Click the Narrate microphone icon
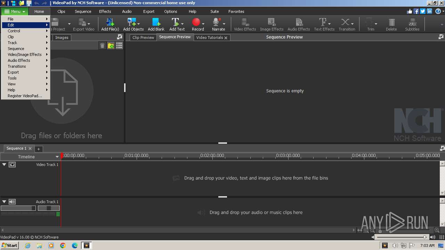Viewport: 445px width, 250px height. click(x=217, y=23)
